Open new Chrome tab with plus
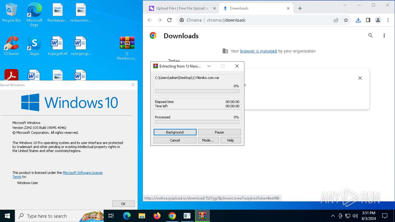 300,8
